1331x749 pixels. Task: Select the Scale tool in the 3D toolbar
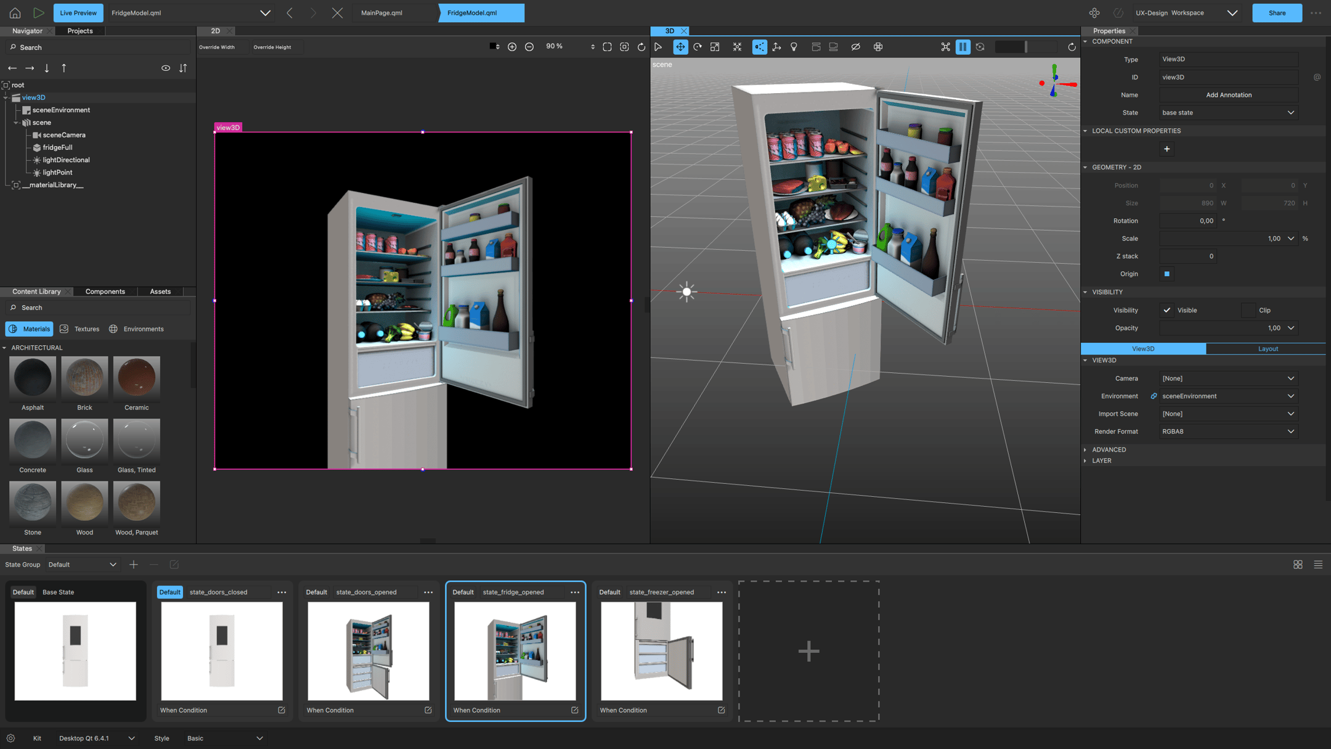715,46
